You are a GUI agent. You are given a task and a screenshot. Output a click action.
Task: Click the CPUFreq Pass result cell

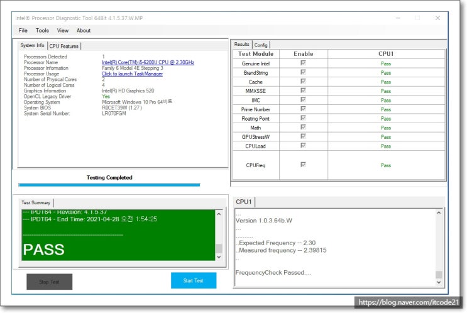[386, 165]
